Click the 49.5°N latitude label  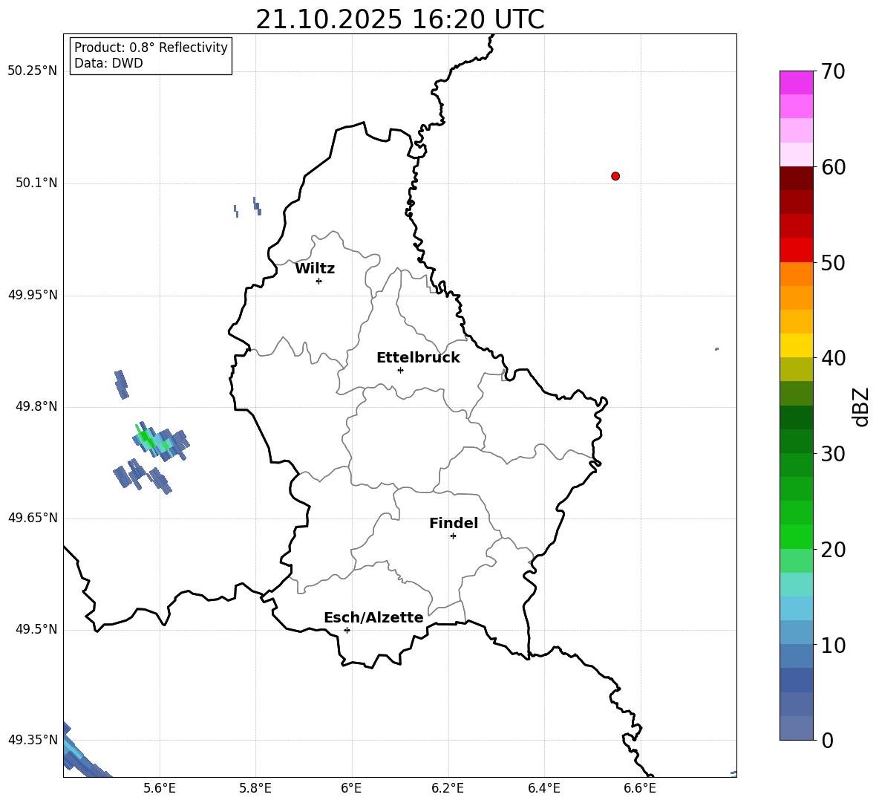tap(36, 628)
